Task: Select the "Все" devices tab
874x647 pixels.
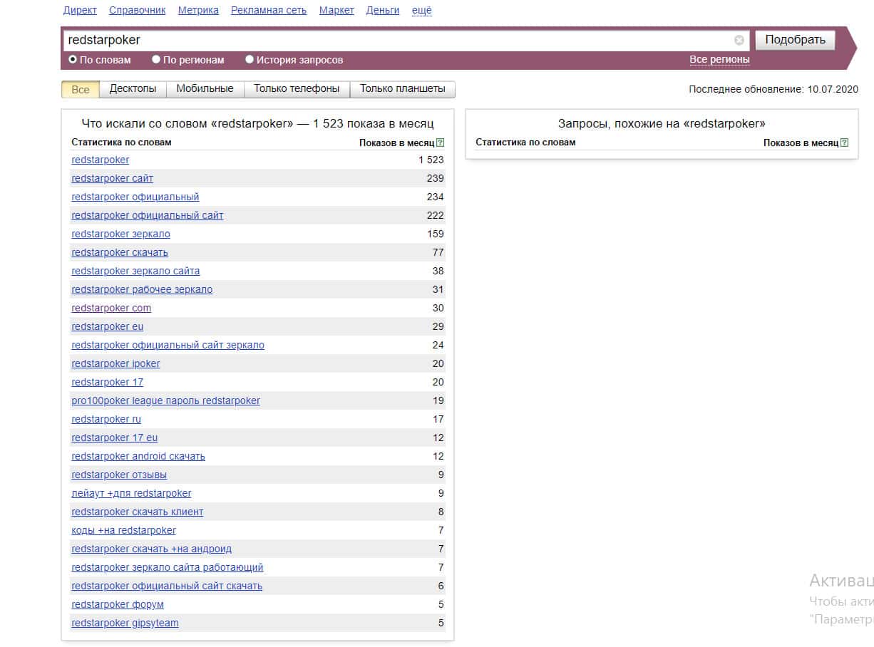Action: pos(81,89)
